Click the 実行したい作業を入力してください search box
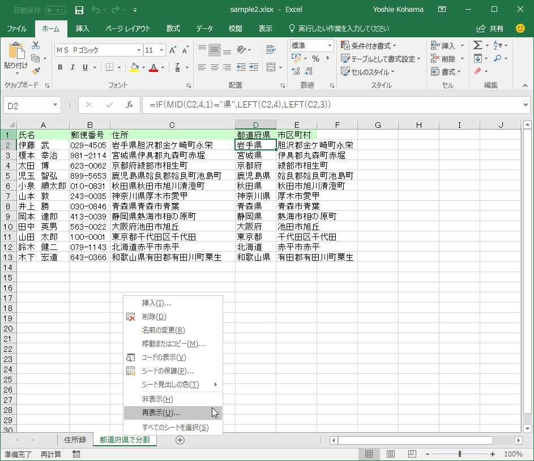 [339, 29]
